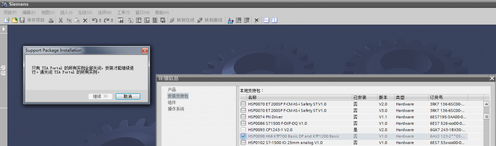Click HSP0074 PN Driver row name
Viewport: 496px width, 146px height.
point(265,117)
